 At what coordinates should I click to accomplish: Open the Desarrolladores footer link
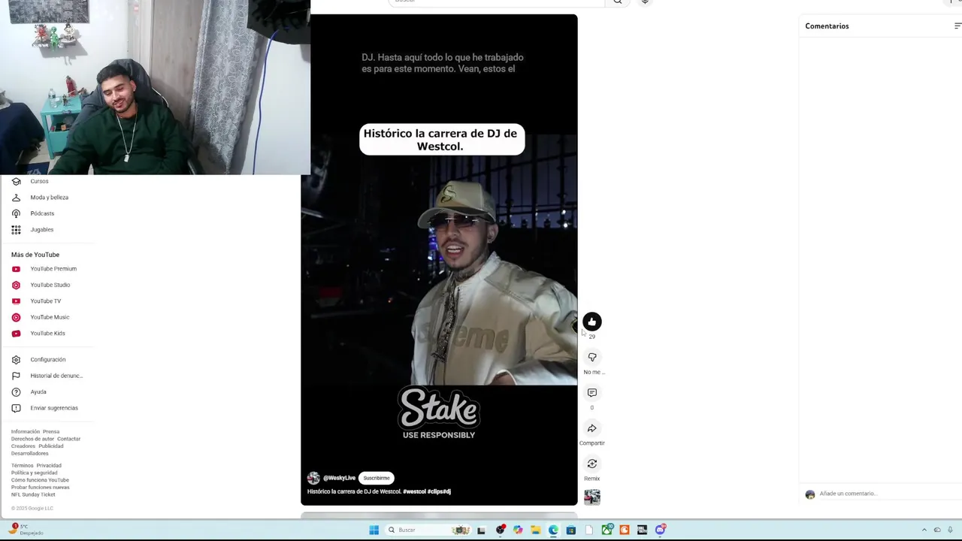(30, 454)
